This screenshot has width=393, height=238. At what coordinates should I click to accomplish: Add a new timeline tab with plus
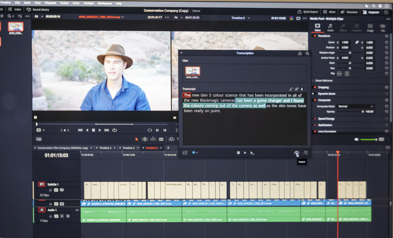tap(168, 148)
